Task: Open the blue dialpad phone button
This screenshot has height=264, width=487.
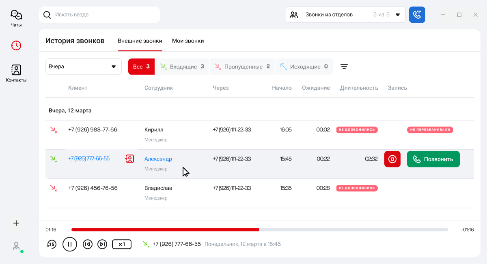Action: point(417,15)
